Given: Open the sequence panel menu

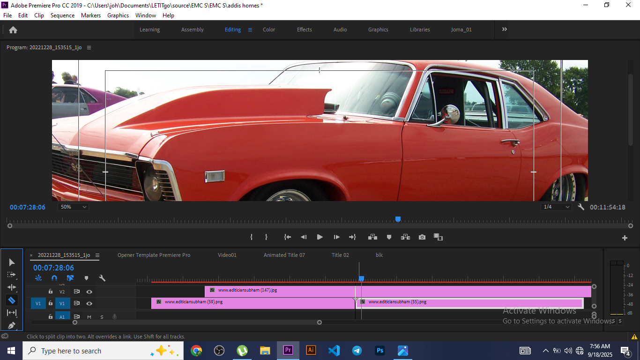Looking at the screenshot, I should [97, 255].
